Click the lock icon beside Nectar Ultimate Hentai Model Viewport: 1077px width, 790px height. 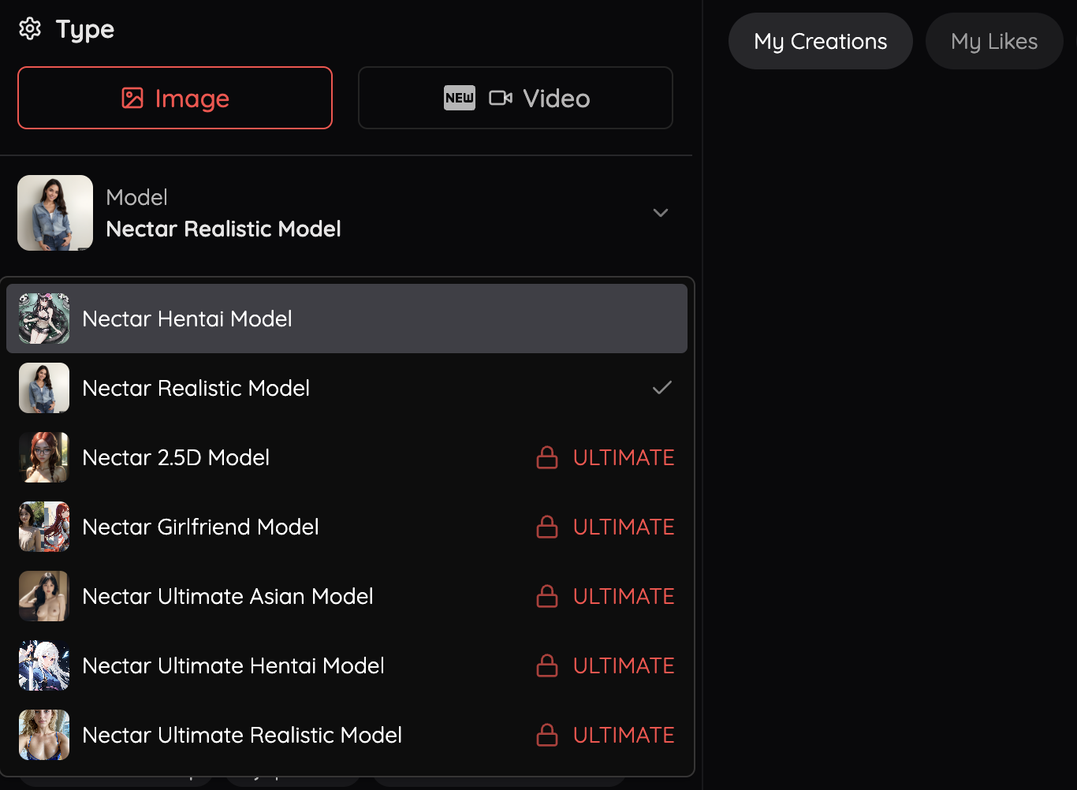(x=546, y=665)
